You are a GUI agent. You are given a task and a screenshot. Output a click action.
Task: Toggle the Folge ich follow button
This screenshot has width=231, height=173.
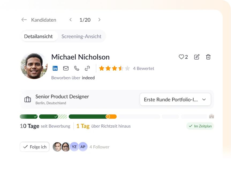coord(35,147)
